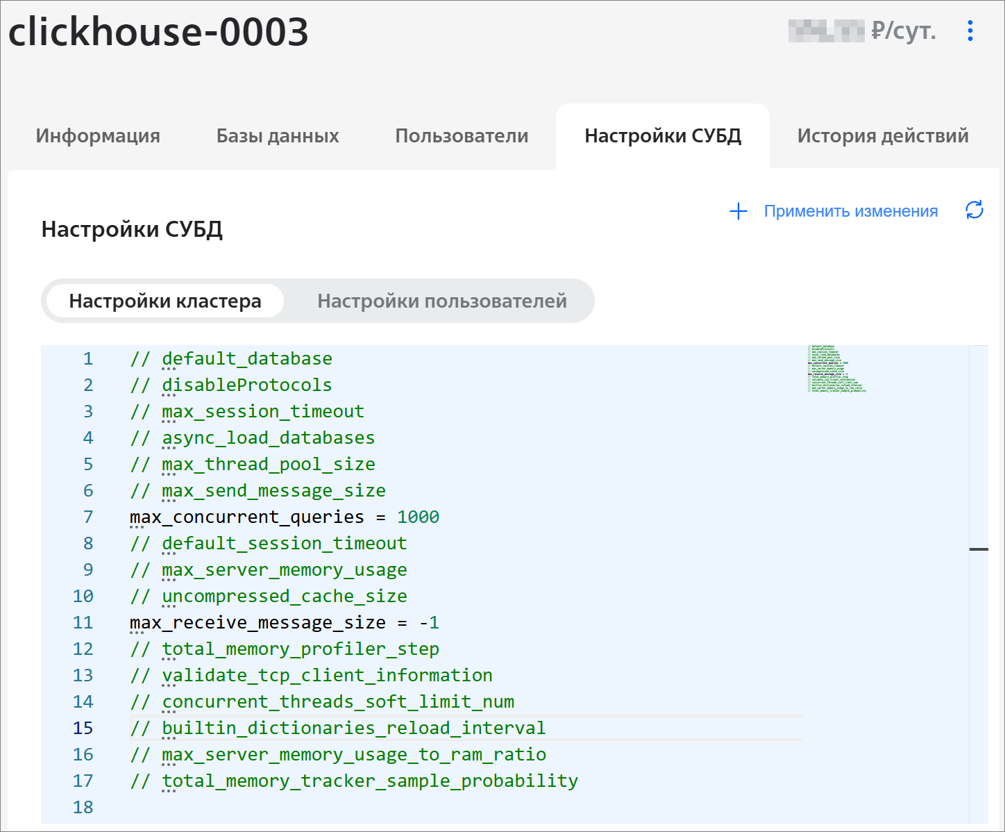The width and height of the screenshot is (1005, 832).
Task: Click the async_load_databases line
Action: pyautogui.click(x=253, y=438)
